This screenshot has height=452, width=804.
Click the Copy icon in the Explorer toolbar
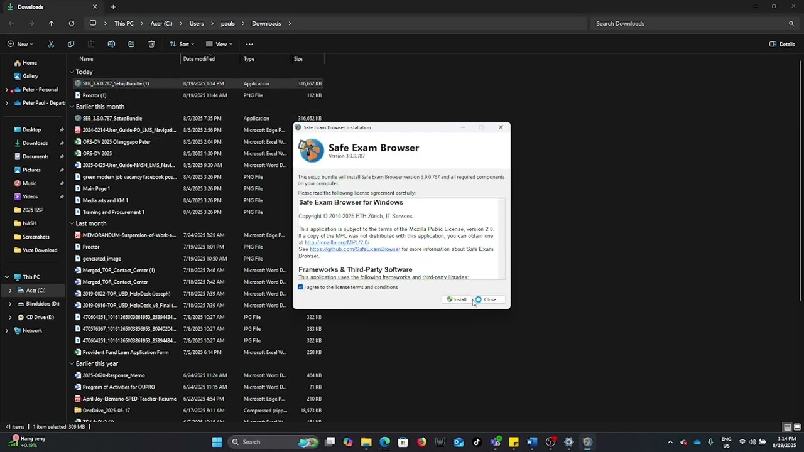tap(71, 44)
